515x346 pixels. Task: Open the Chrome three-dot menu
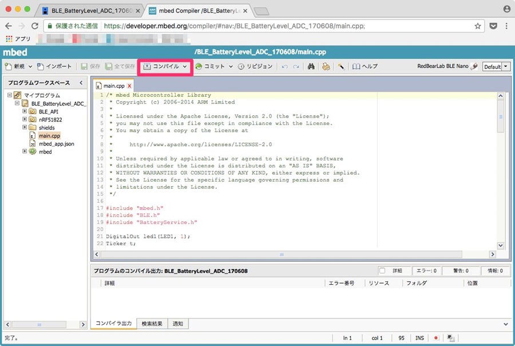506,26
